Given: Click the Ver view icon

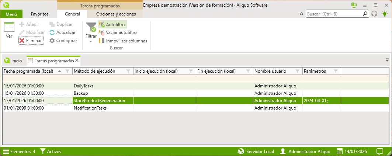Looking at the screenshot, I should 9,27.
